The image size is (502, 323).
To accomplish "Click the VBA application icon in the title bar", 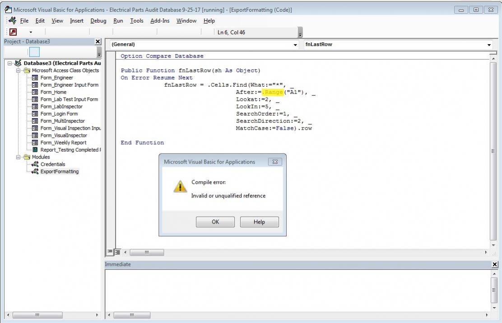I will coord(8,9).
